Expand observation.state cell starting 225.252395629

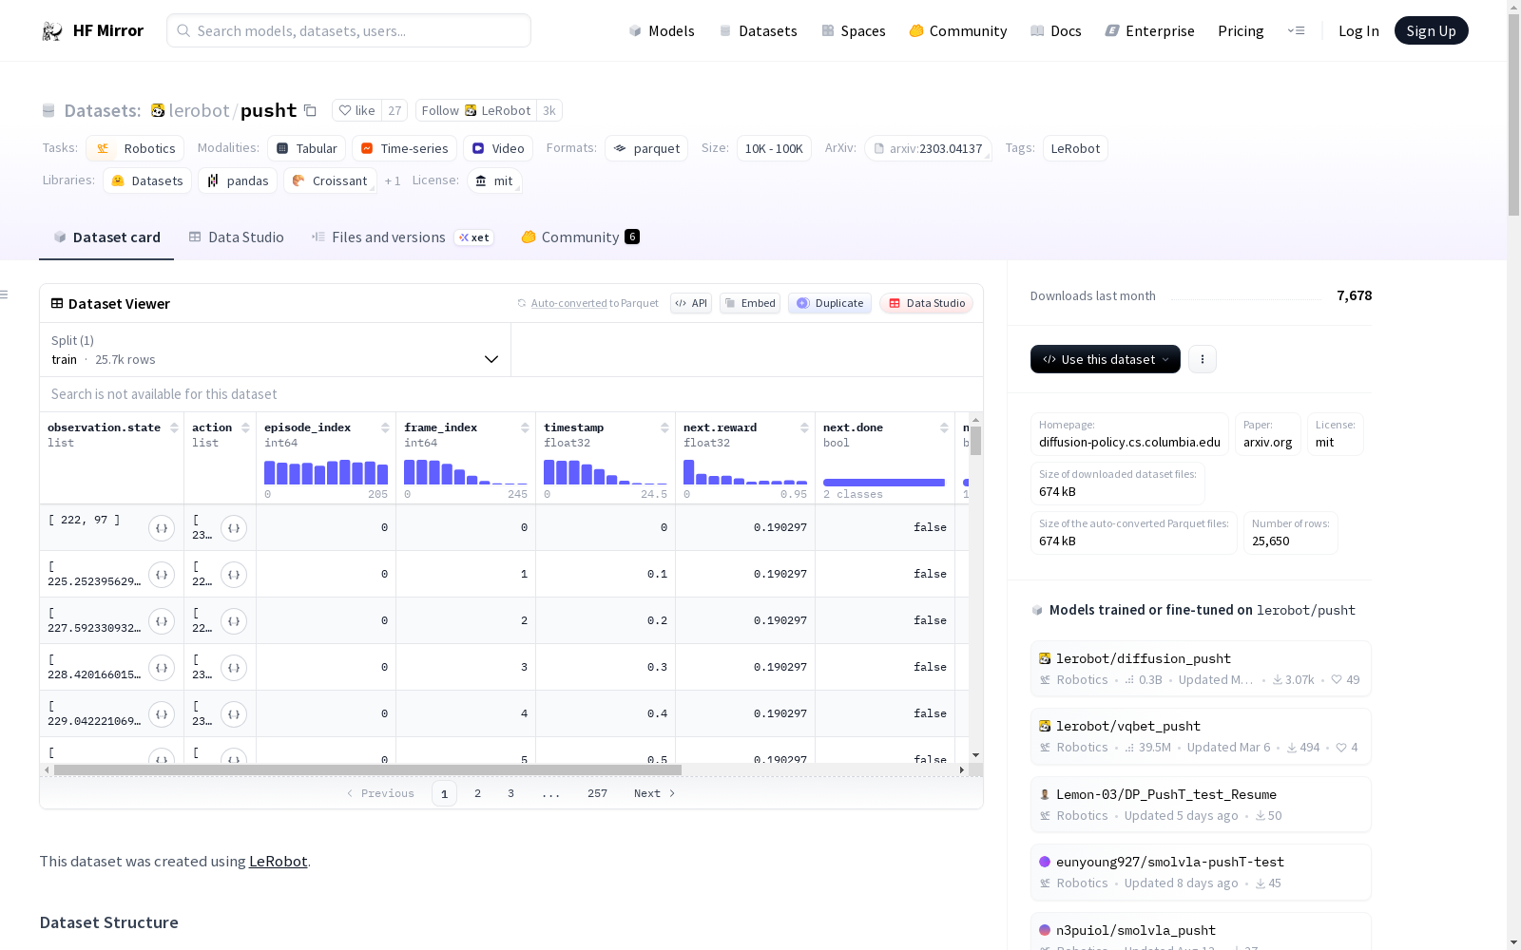tap(162, 575)
